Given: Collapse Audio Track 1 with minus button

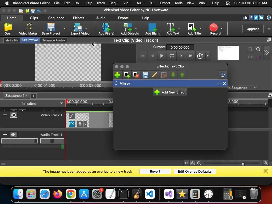Looking at the screenshot, I should (5, 134).
